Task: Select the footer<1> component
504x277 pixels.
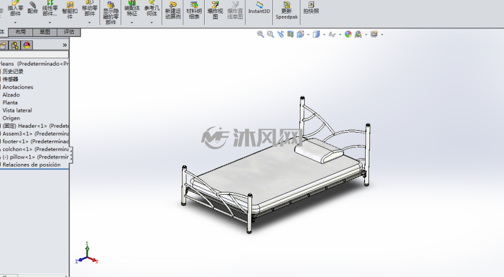Action: [x=34, y=141]
